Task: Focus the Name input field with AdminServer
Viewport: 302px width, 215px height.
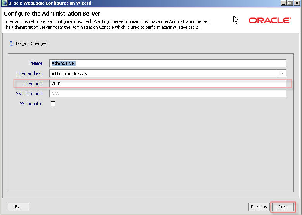Action: tap(168, 63)
